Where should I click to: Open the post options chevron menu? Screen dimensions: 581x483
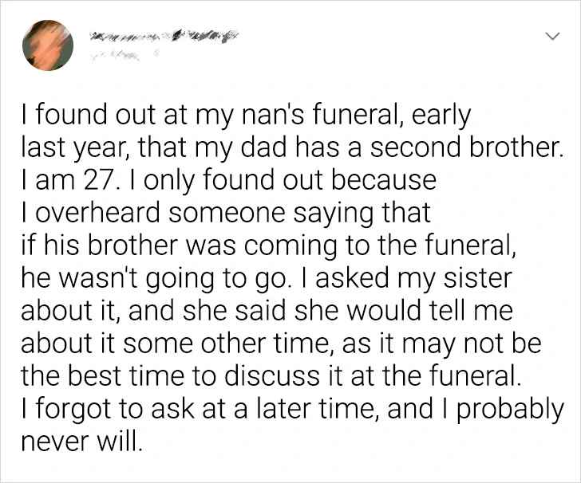click(551, 37)
